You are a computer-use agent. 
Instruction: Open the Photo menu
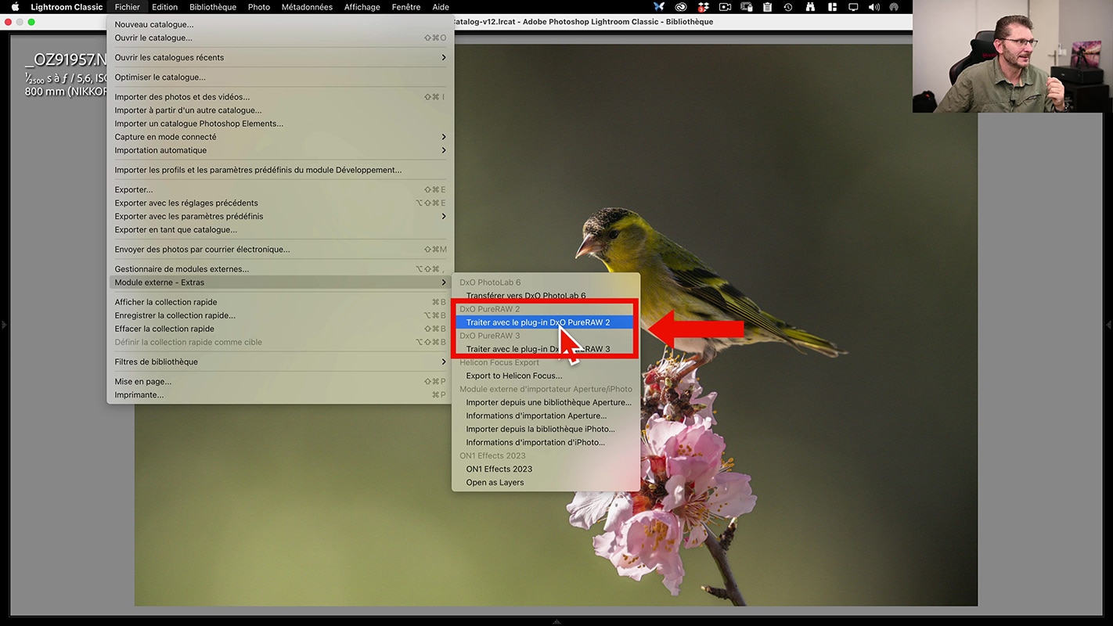pyautogui.click(x=258, y=7)
